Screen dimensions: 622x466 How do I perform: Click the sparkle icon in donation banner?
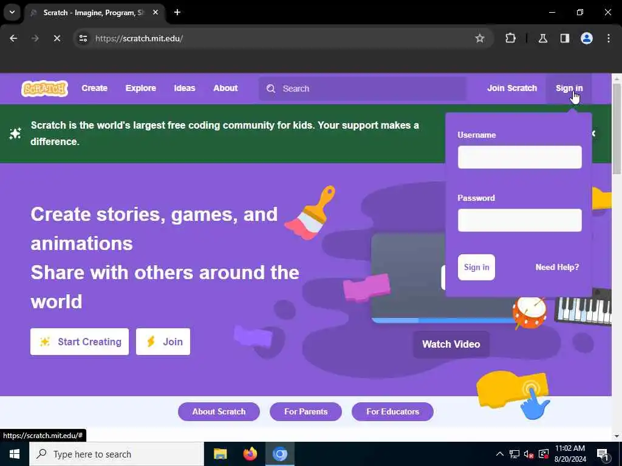coord(15,133)
